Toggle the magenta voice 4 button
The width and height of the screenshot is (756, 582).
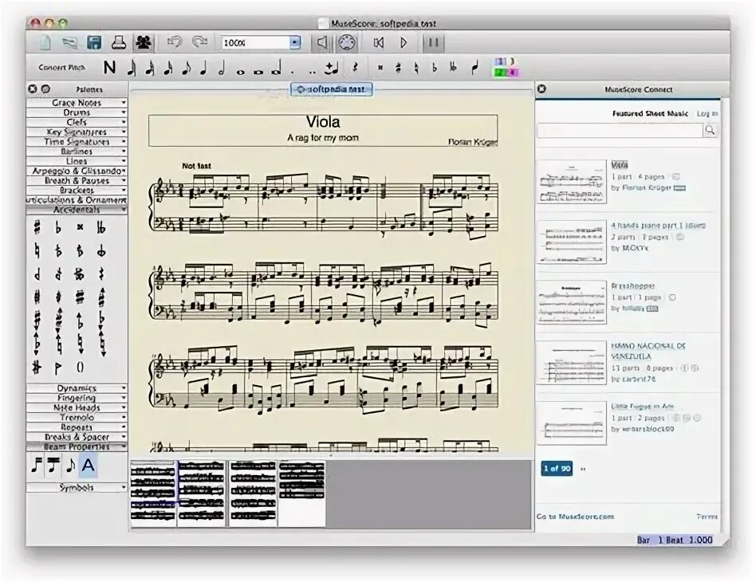(x=512, y=73)
